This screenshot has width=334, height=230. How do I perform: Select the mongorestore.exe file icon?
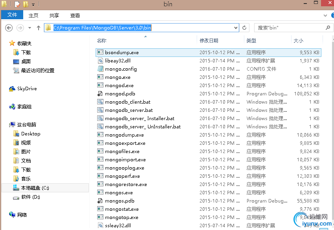point(100,184)
